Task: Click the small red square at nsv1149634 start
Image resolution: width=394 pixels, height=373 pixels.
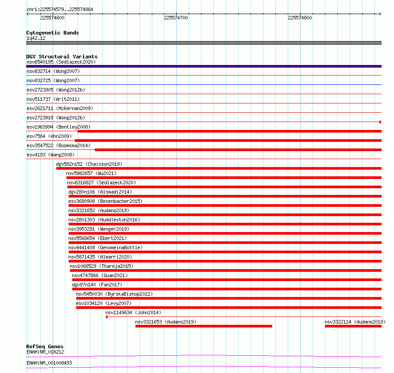Action: pos(107,317)
